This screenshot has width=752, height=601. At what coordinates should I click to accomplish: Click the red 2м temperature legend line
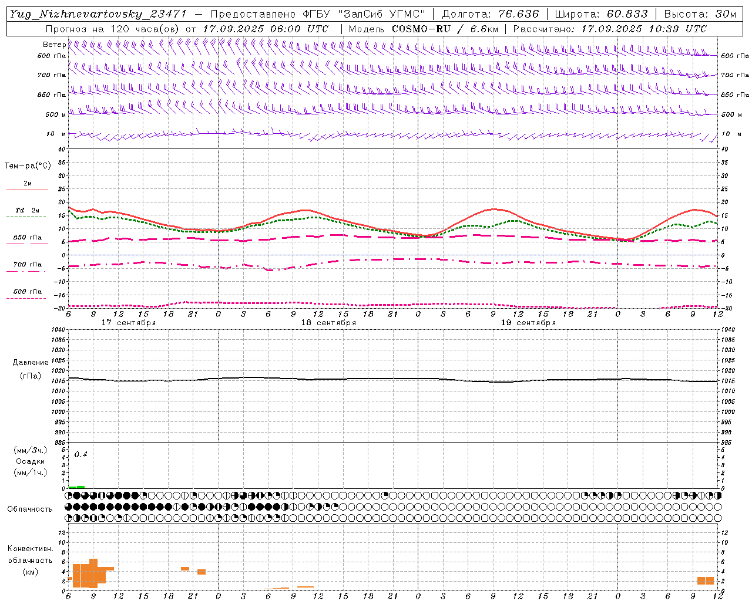coord(27,190)
